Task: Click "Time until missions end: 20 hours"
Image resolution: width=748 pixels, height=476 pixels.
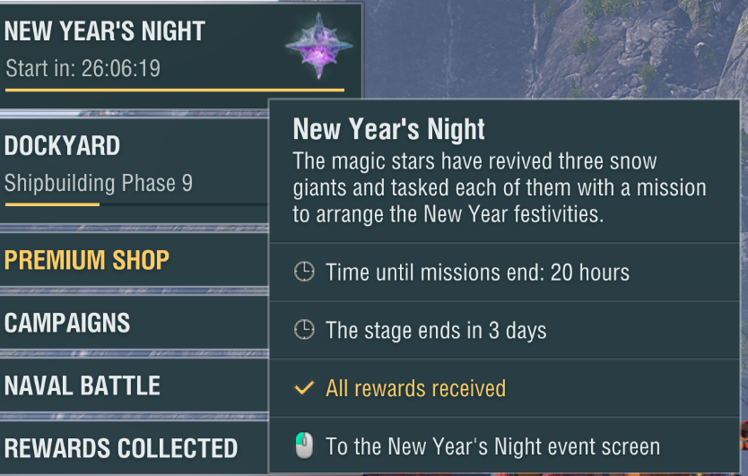Action: pos(477,273)
